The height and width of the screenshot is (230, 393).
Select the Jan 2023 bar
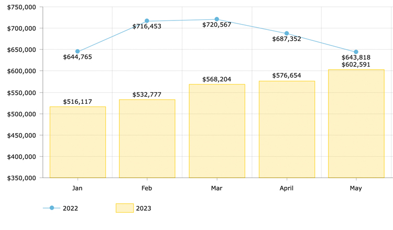click(78, 142)
